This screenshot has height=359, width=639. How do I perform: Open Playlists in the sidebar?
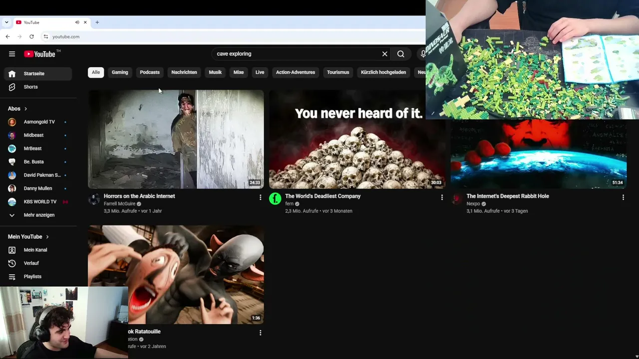pos(38,276)
